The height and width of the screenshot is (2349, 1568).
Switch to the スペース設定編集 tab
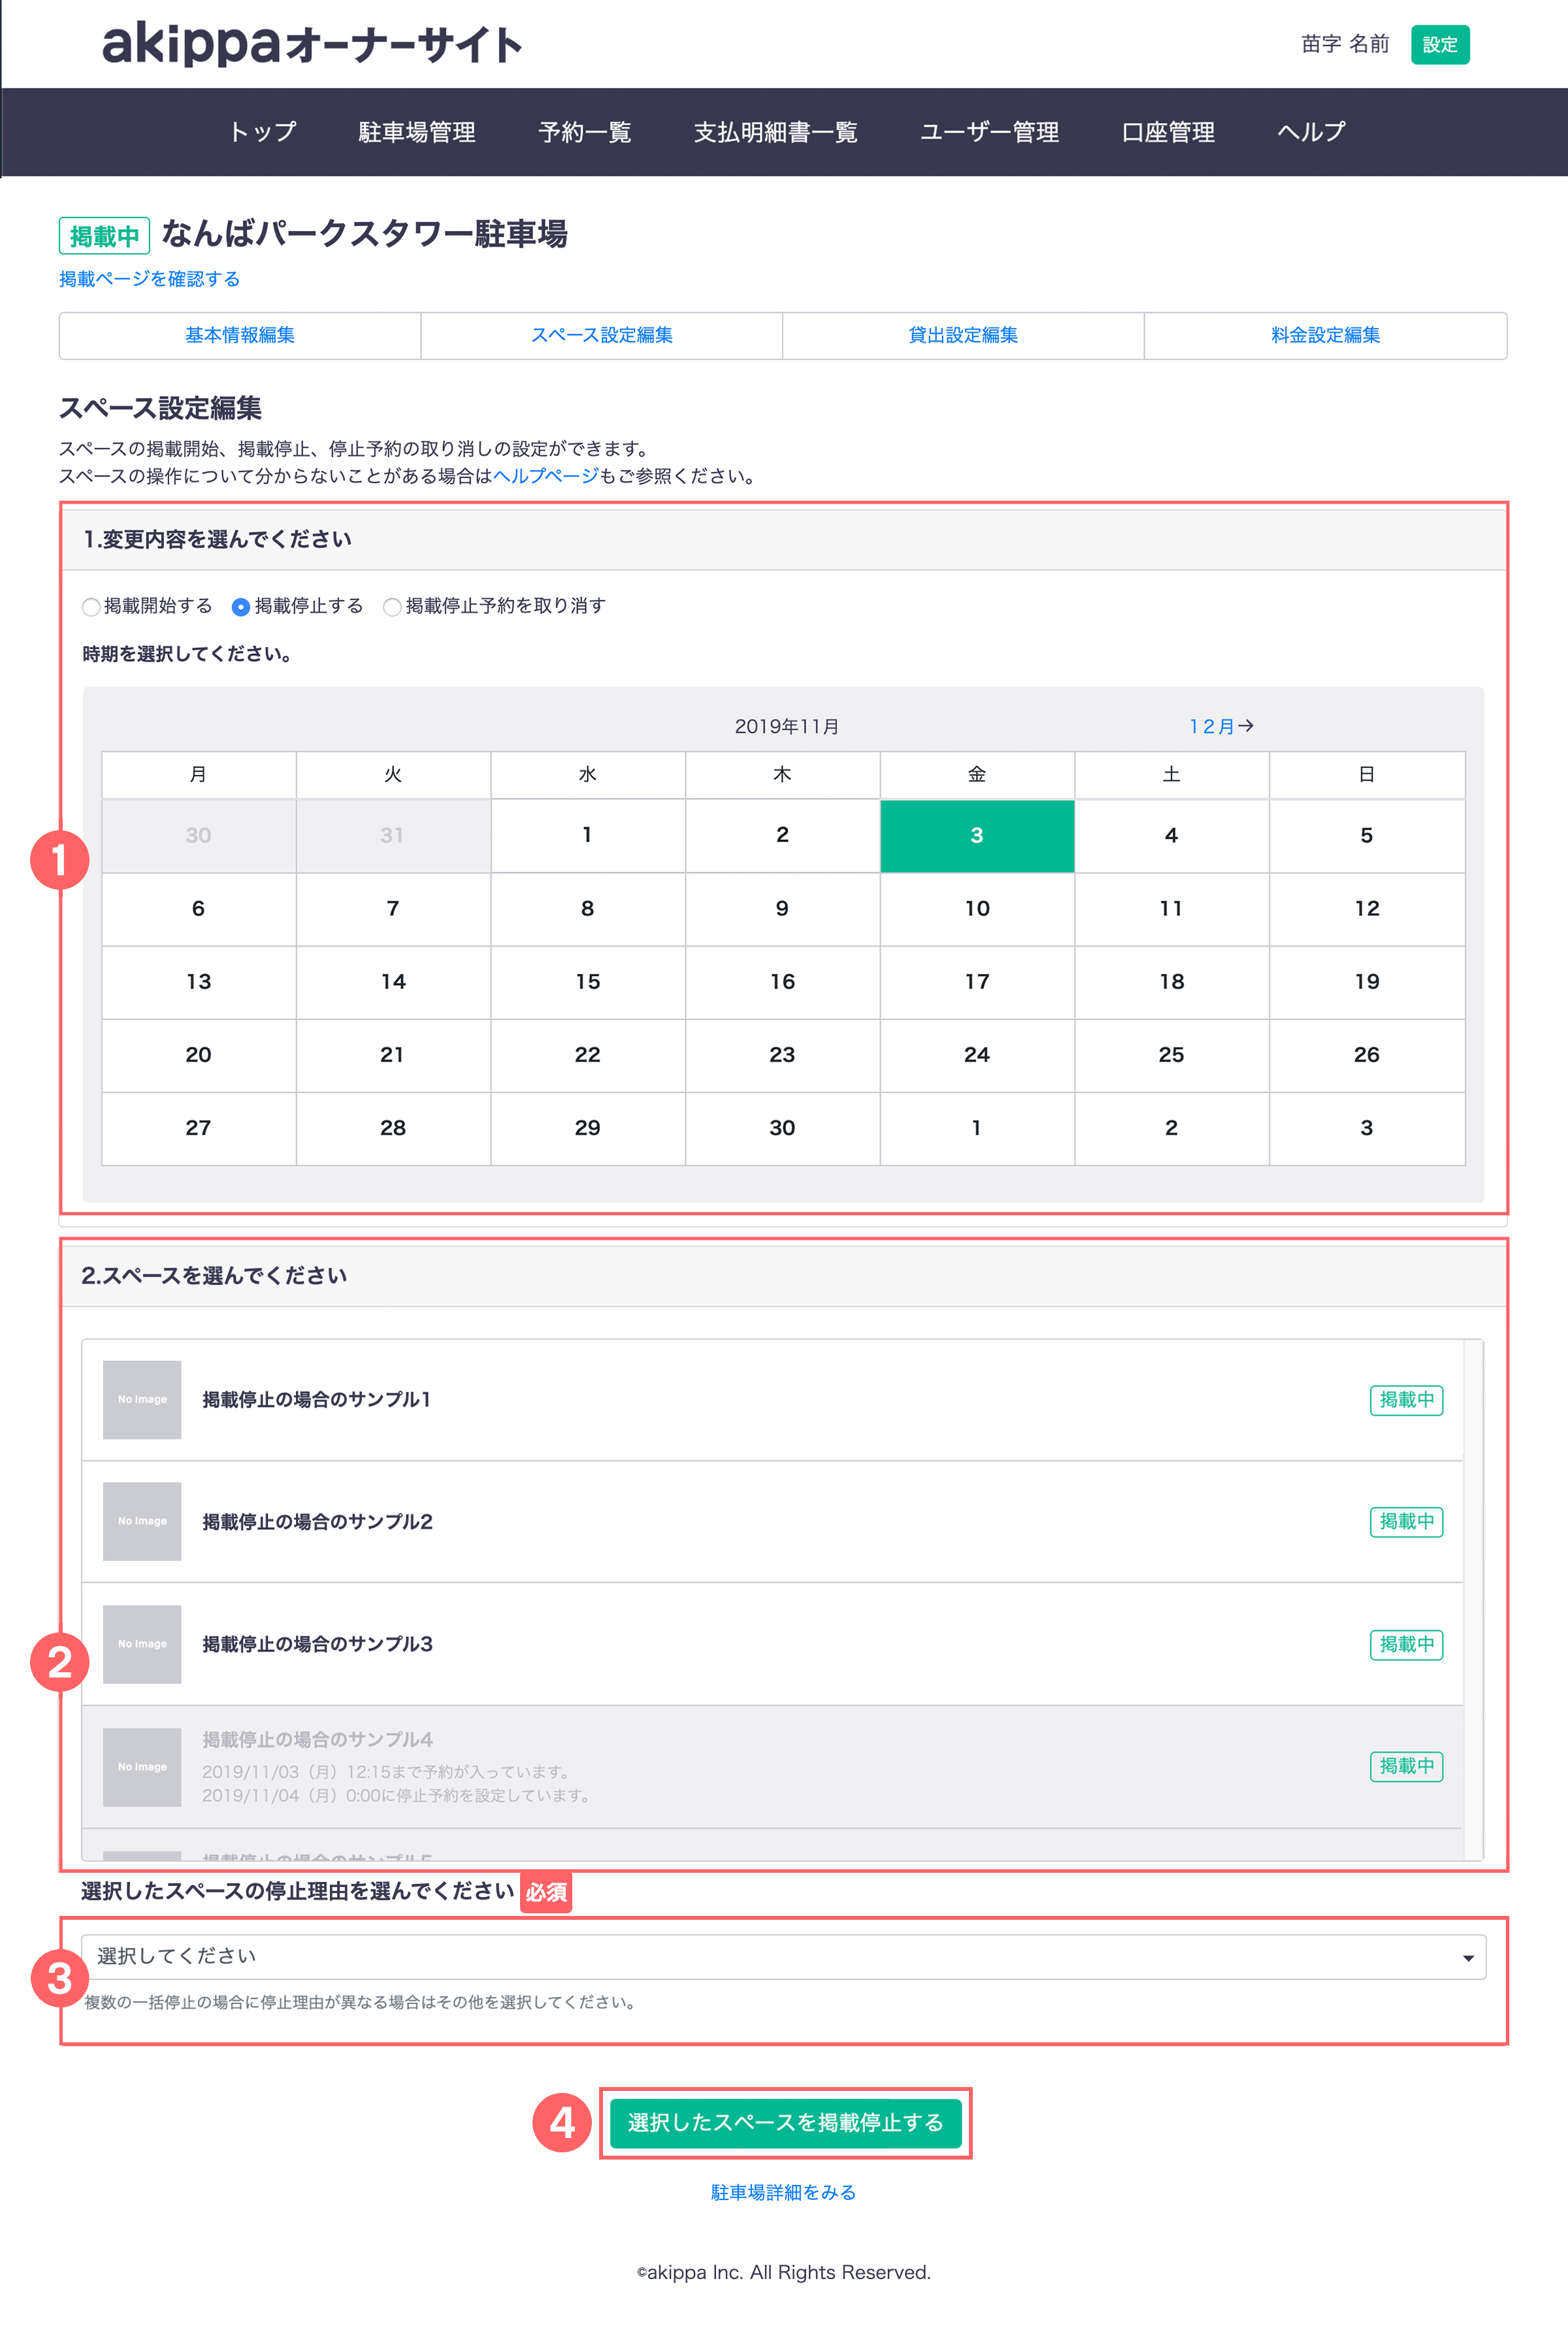(x=602, y=335)
